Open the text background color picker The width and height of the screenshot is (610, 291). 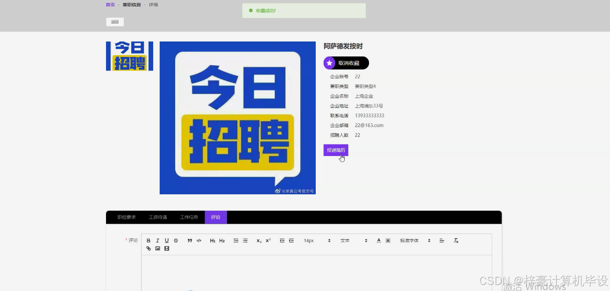pyautogui.click(x=388, y=241)
